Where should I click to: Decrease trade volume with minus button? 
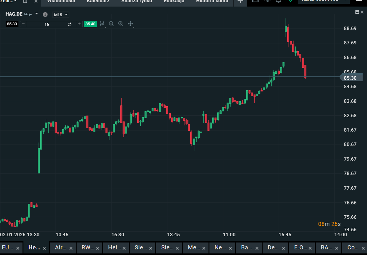coord(23,24)
